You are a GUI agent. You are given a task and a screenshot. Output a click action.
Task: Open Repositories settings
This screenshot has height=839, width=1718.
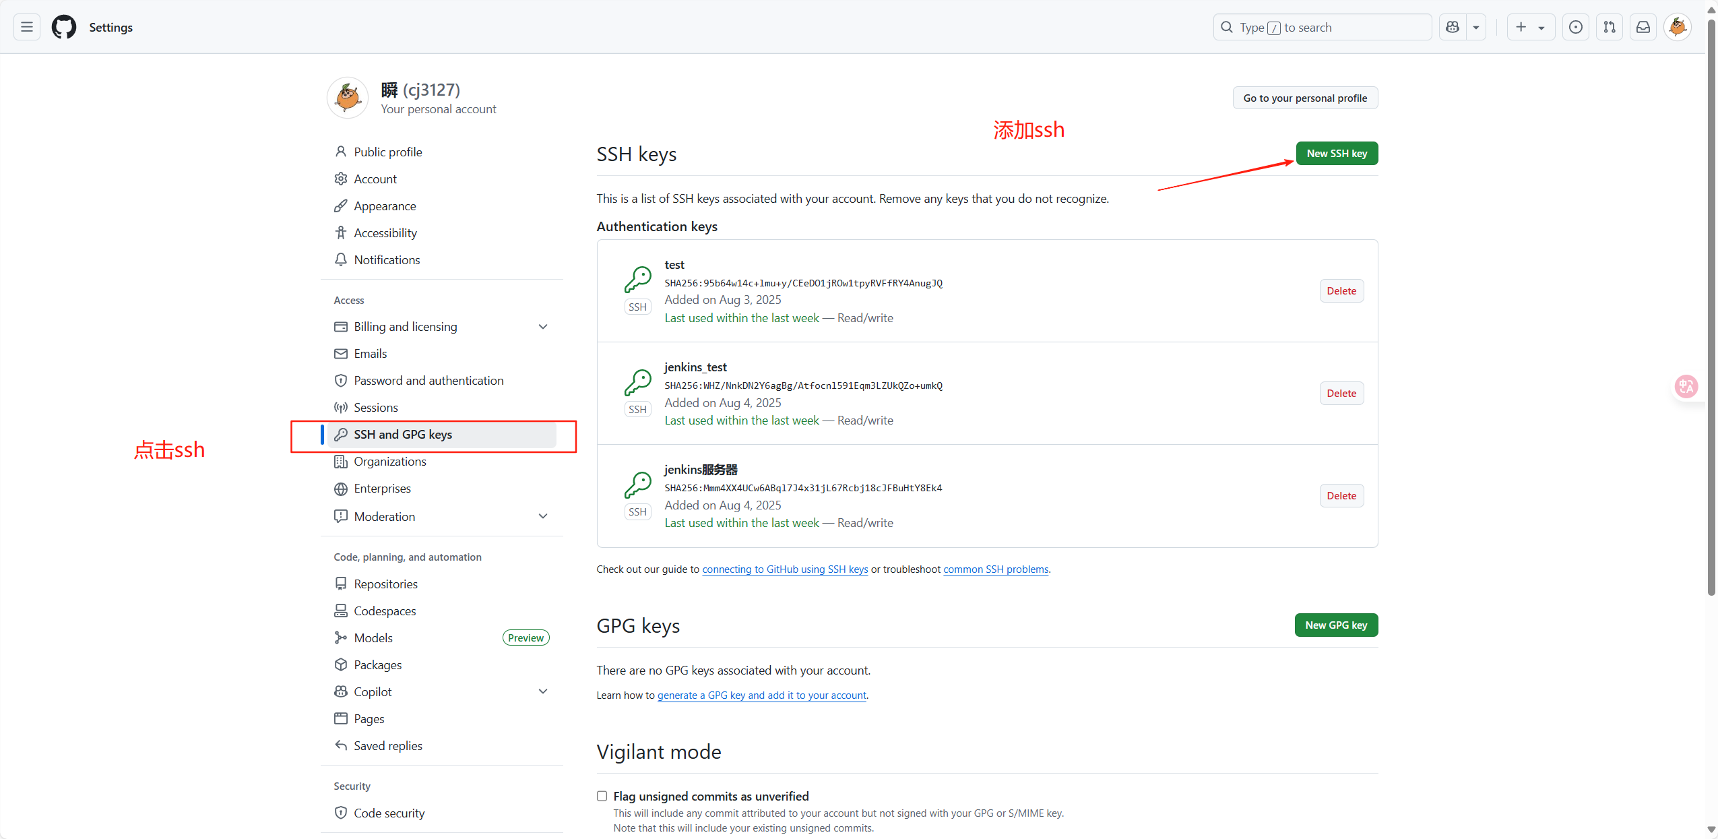441,584
